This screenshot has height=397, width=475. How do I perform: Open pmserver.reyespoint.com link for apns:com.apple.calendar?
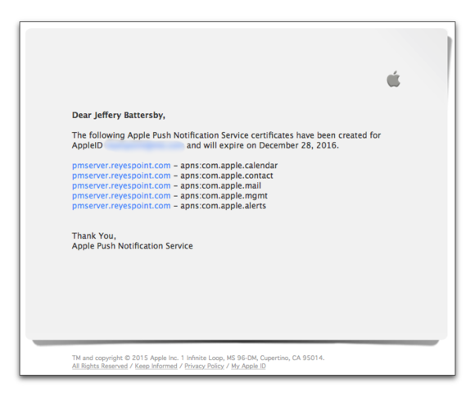121,166
